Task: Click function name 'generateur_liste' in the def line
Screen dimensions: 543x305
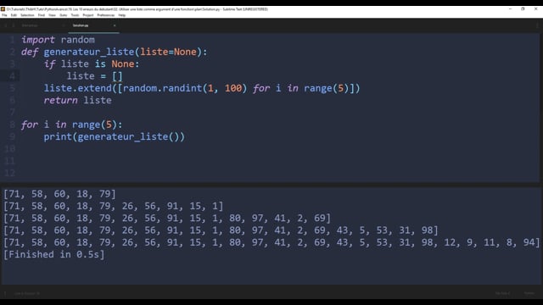Action: coord(89,52)
